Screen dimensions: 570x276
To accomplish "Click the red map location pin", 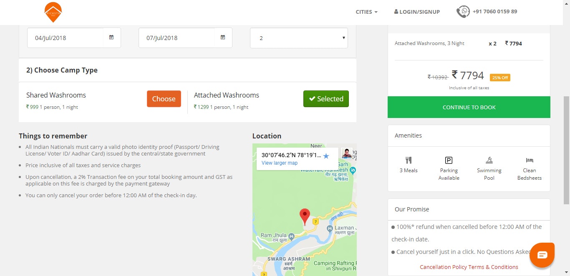I will (305, 217).
